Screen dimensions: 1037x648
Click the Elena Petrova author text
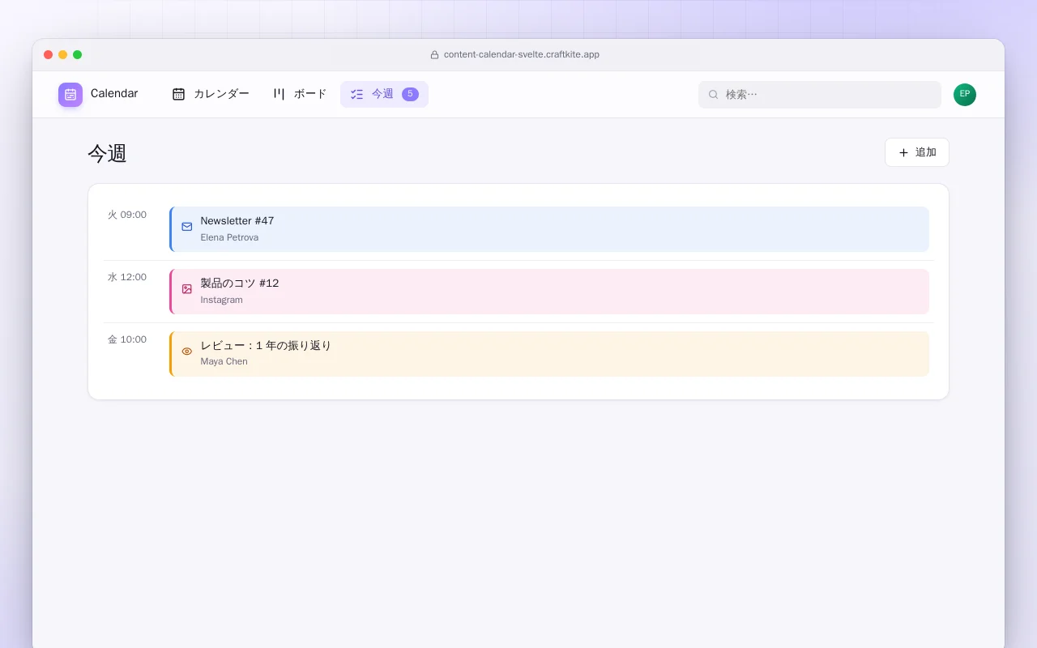tap(229, 237)
